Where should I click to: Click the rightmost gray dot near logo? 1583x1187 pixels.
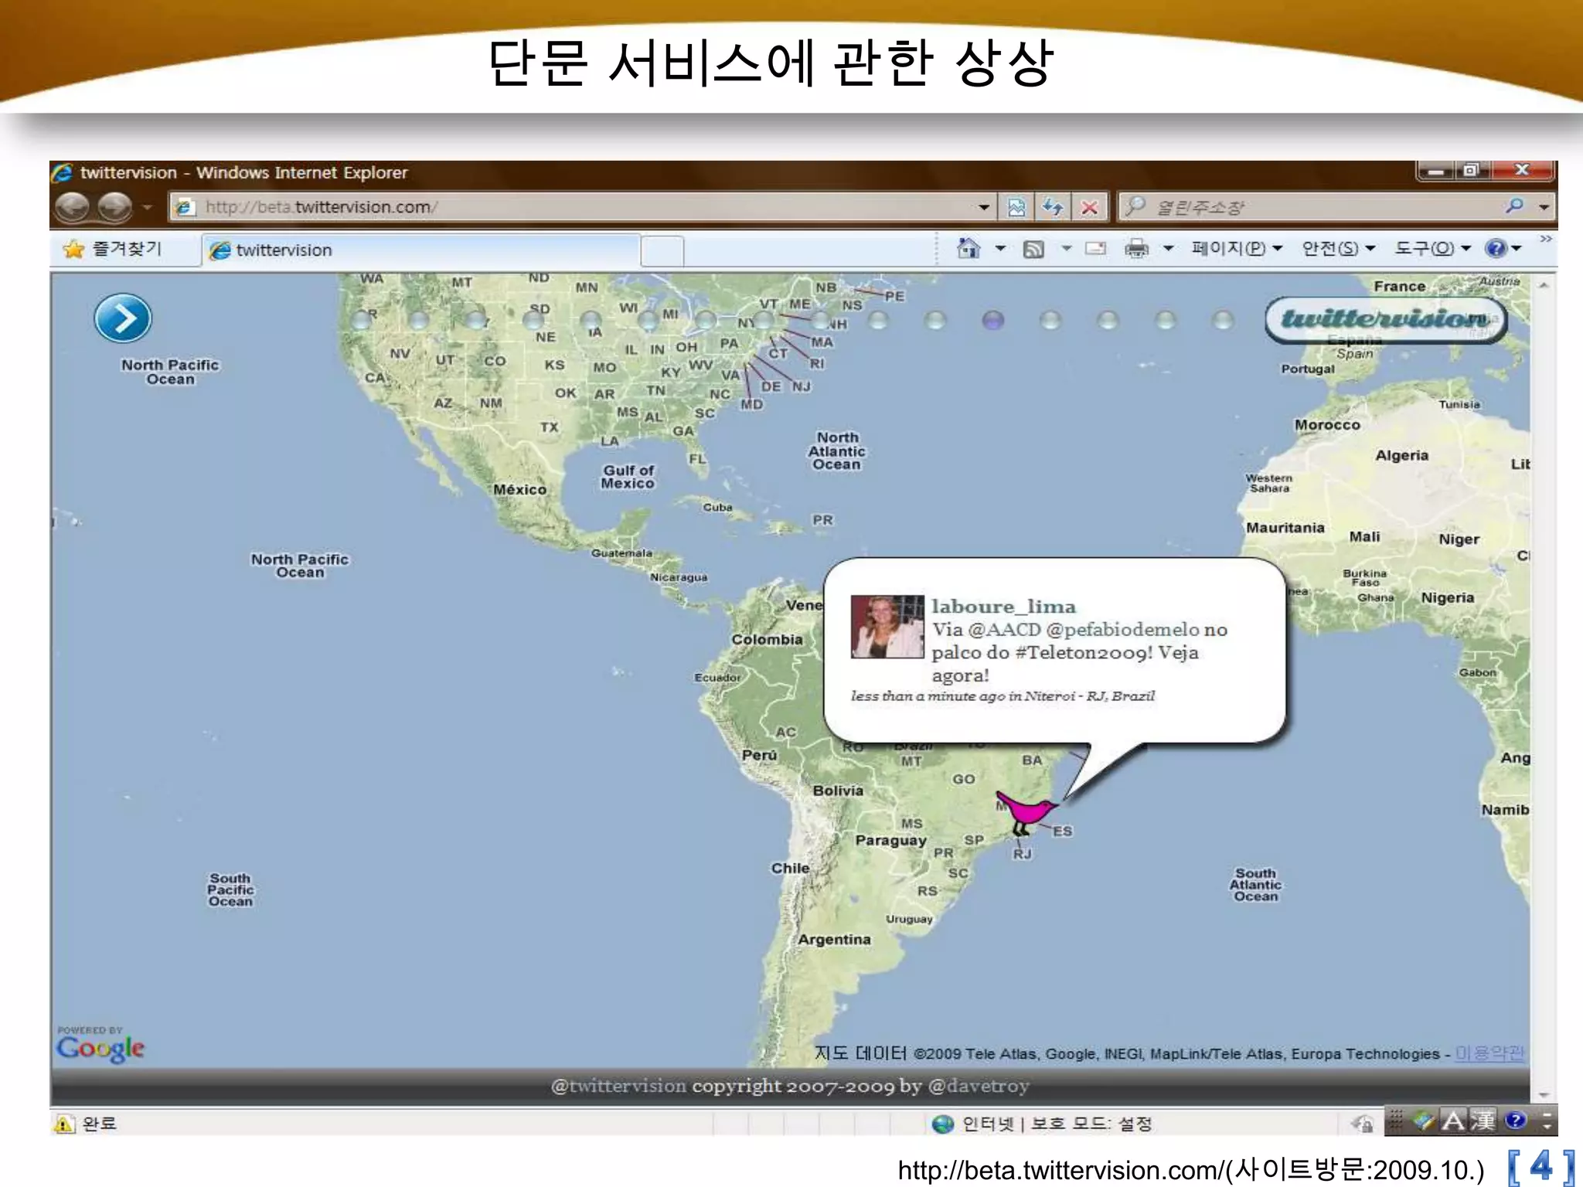[x=1223, y=320]
